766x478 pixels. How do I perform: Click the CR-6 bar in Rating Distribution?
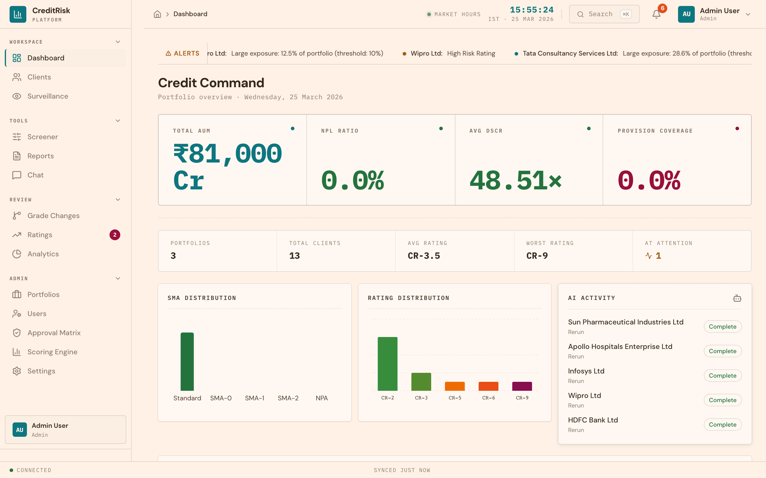point(488,386)
